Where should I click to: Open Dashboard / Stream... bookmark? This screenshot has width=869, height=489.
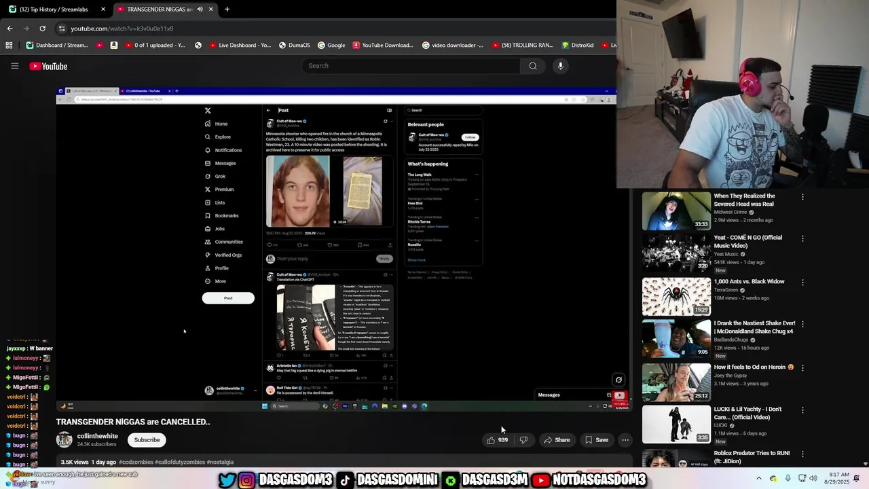click(57, 46)
